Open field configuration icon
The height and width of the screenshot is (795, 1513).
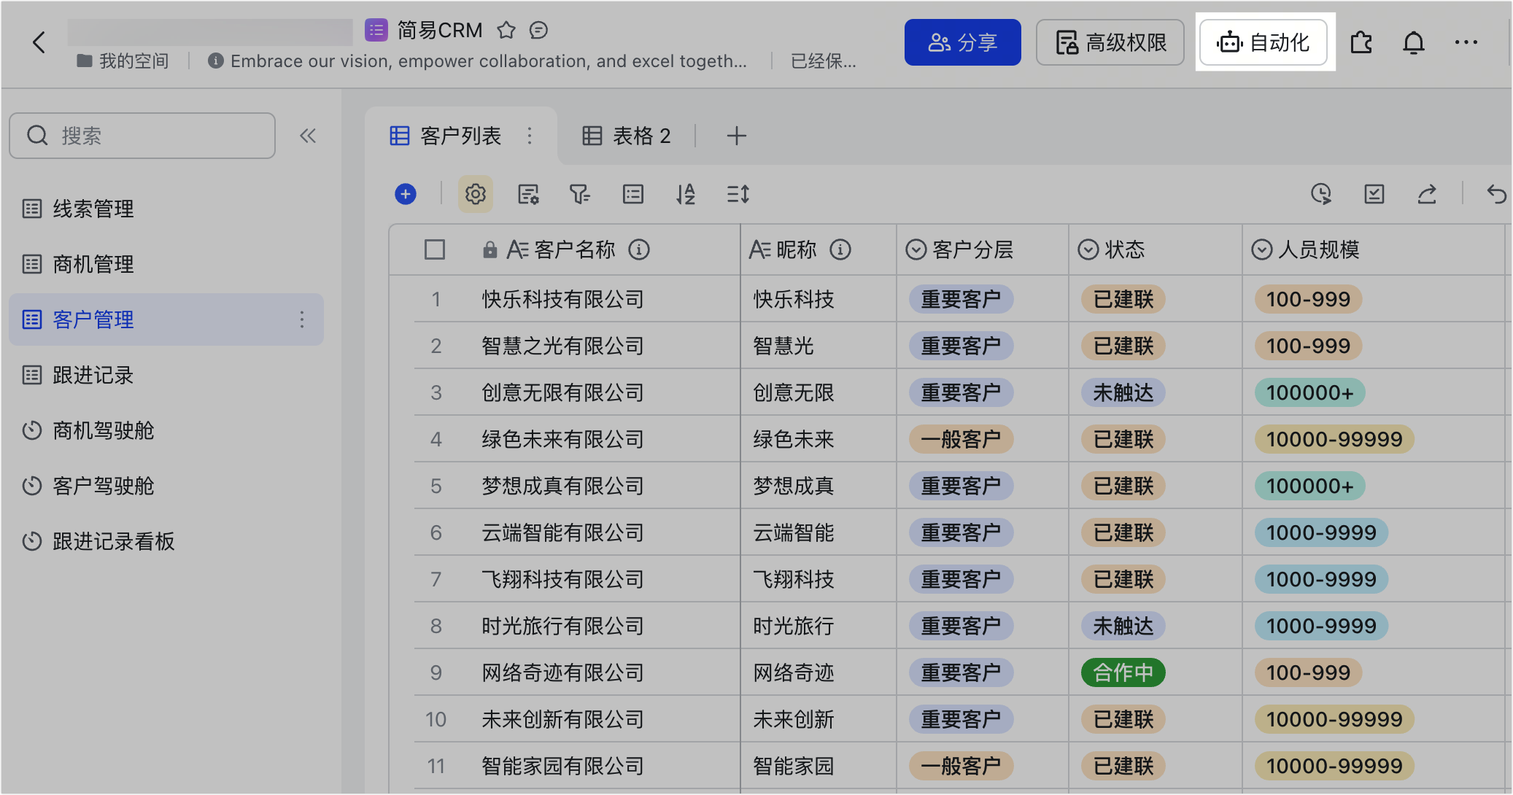[x=528, y=194]
